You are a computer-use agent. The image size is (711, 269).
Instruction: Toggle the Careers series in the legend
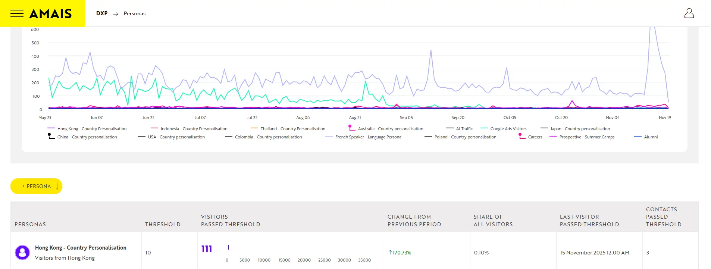coord(535,137)
